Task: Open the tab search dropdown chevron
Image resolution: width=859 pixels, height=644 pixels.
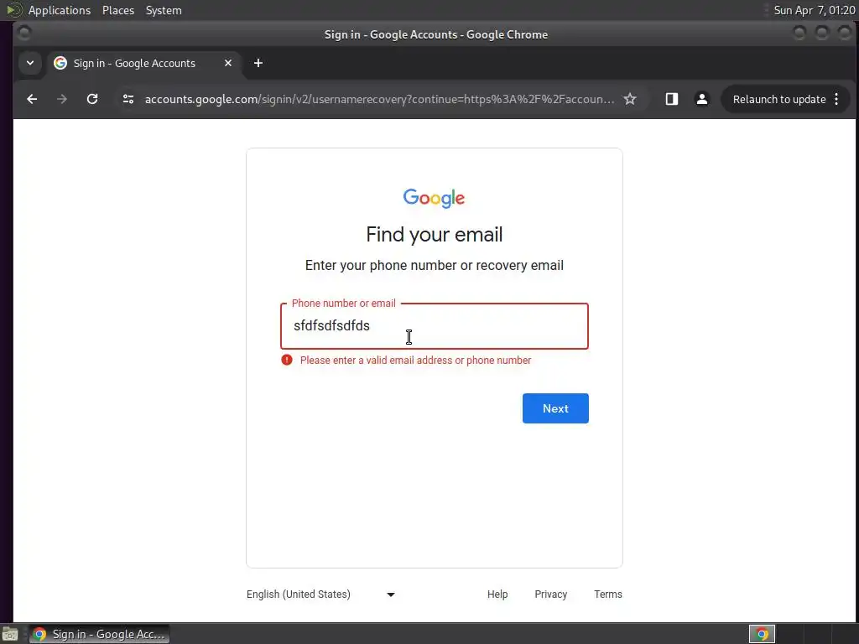Action: 30,63
